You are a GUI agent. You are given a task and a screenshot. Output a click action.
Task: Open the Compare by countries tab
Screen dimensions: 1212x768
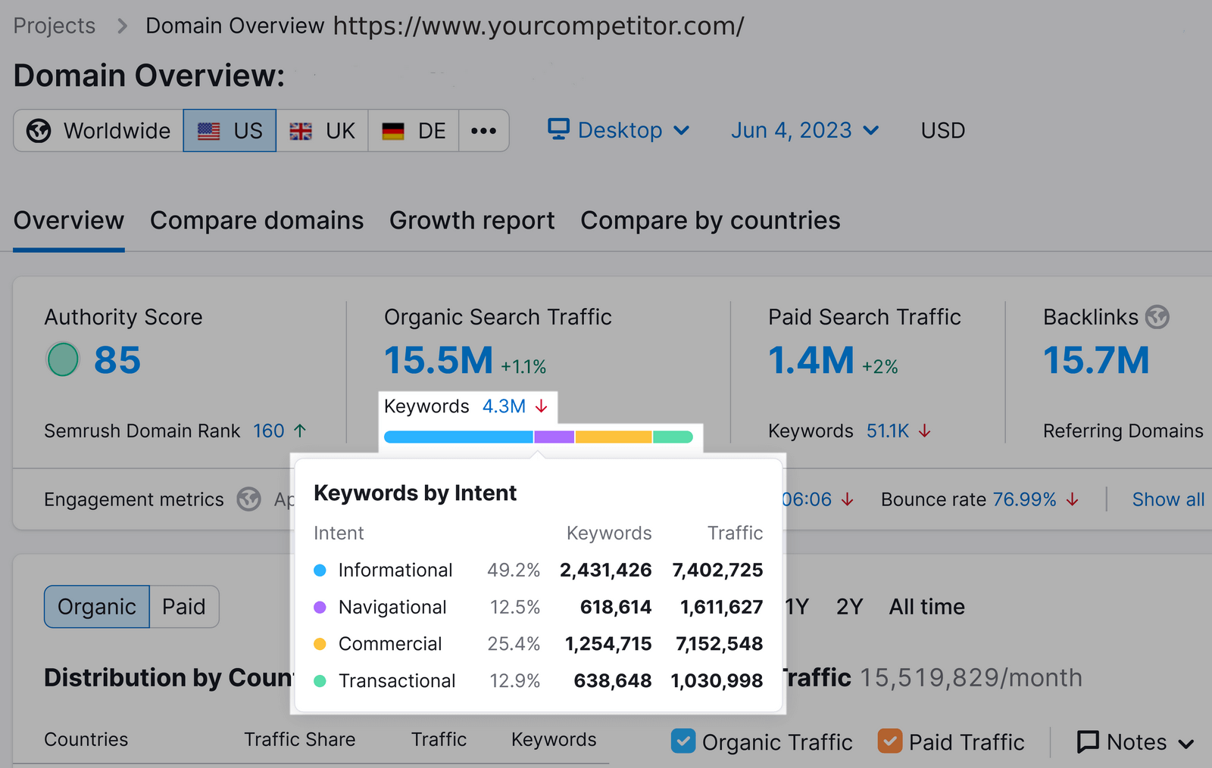pos(710,220)
